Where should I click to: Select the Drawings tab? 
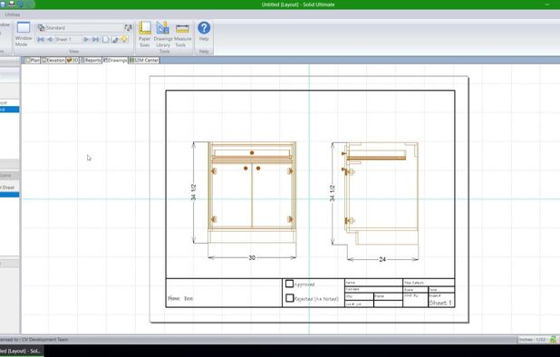point(115,61)
